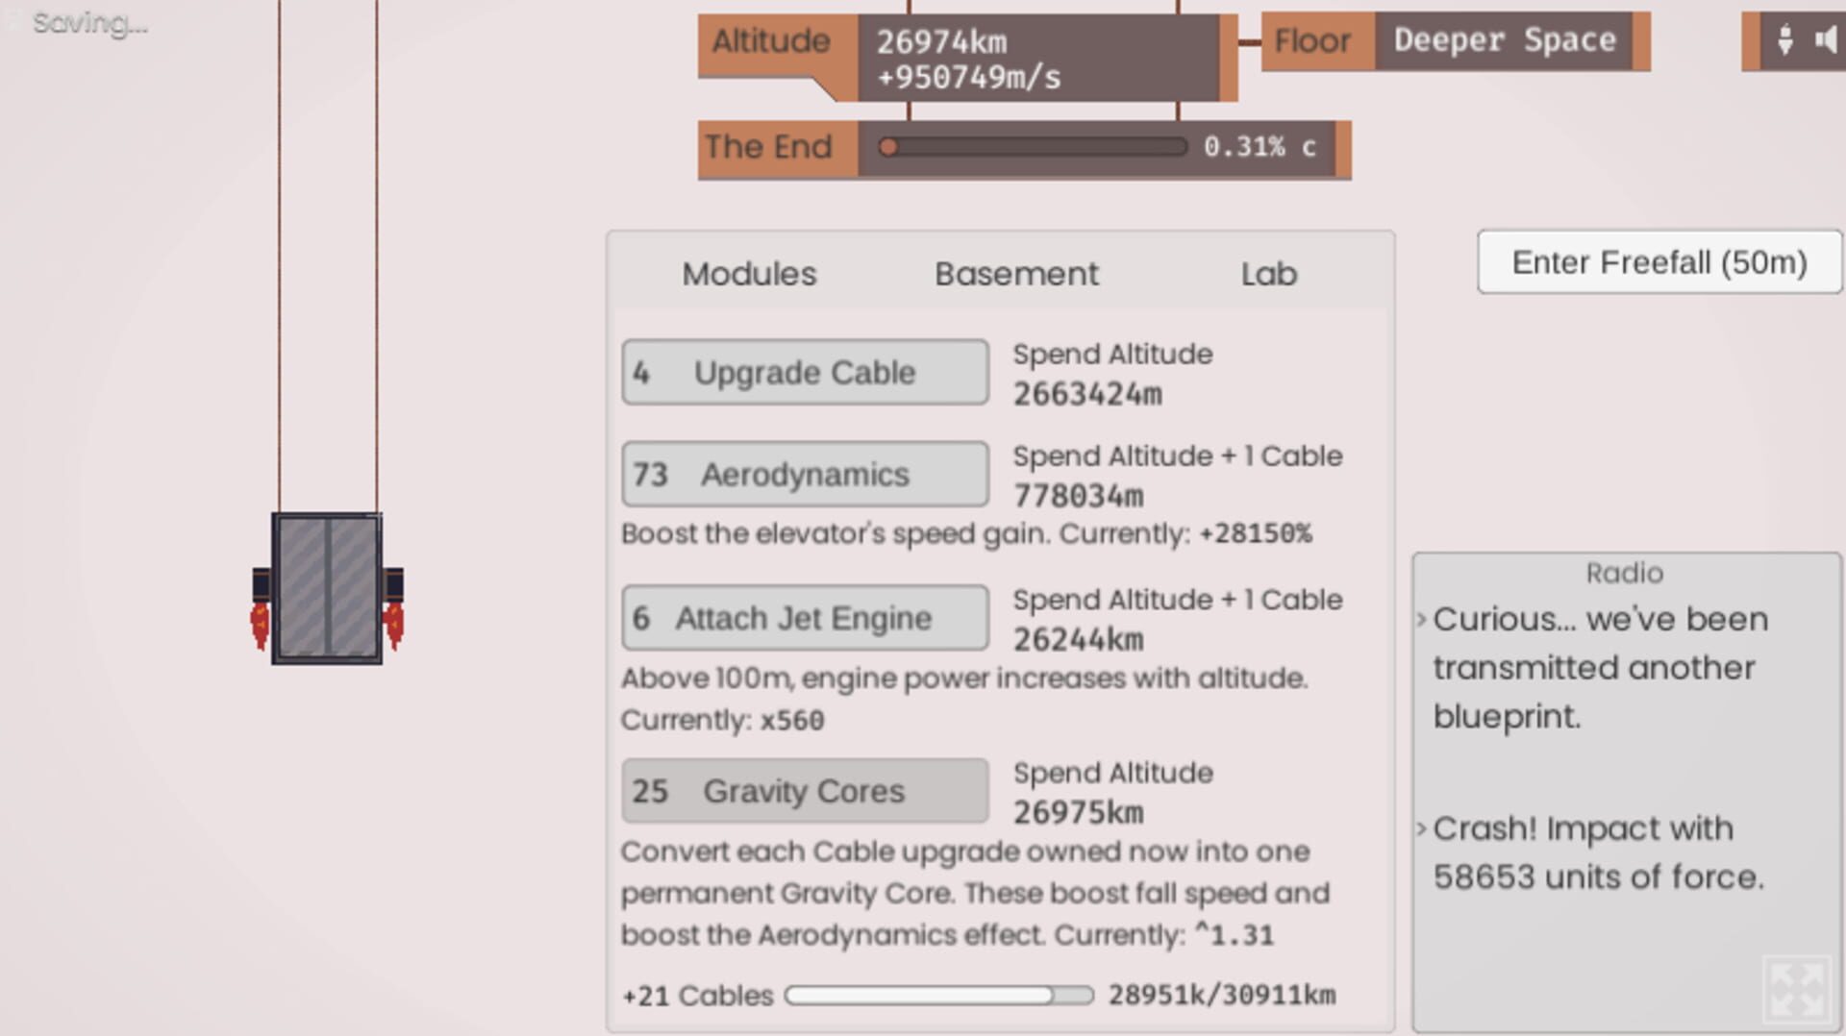Screen dimensions: 1846x1036
Task: Buy an Upgrade Cable
Action: tap(804, 372)
